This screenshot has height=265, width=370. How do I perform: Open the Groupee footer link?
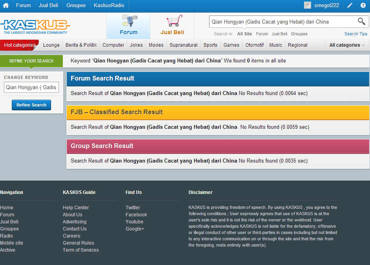9,229
